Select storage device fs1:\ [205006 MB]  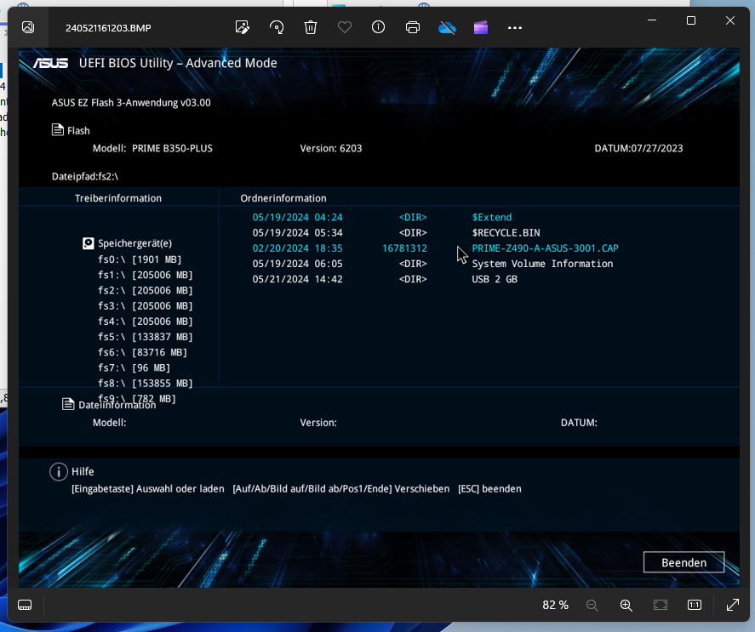(145, 275)
